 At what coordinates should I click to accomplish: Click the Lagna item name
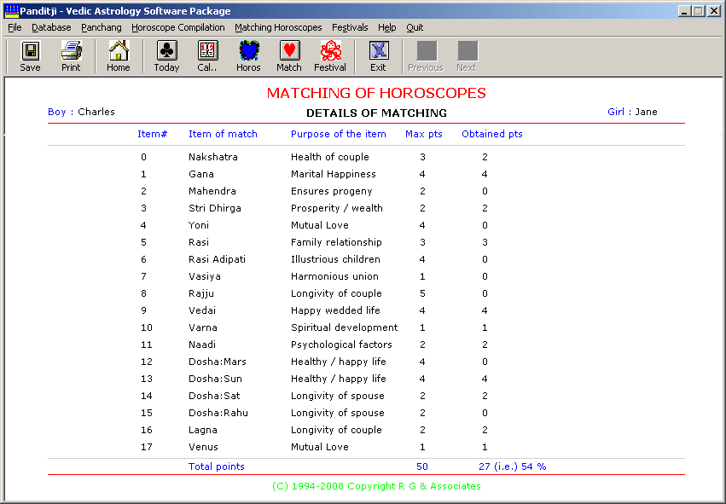[x=203, y=430]
